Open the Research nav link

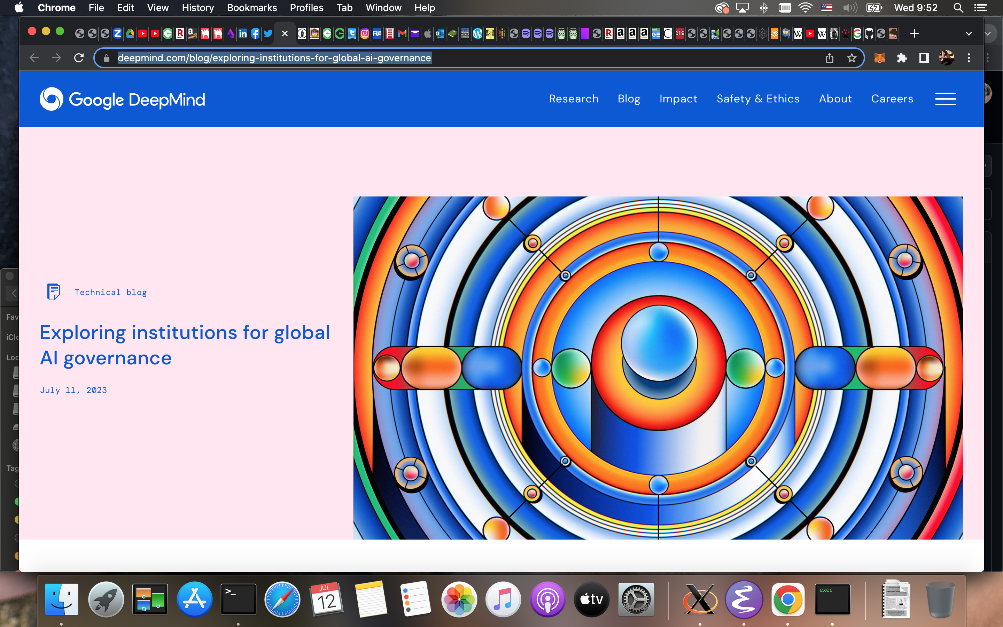(x=574, y=99)
